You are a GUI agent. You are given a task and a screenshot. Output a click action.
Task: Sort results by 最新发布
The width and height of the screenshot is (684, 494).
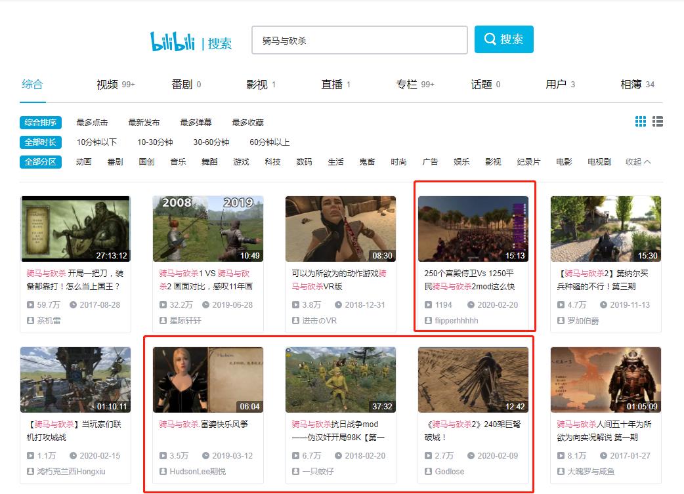coord(144,123)
